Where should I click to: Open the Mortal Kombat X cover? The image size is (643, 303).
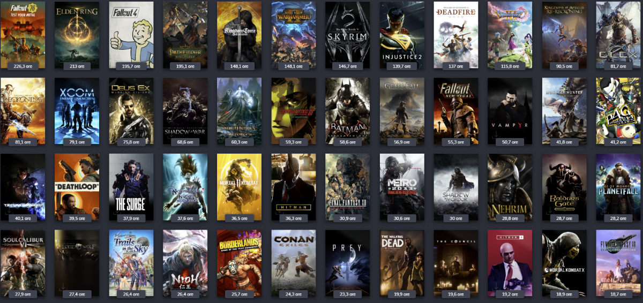coord(564,263)
